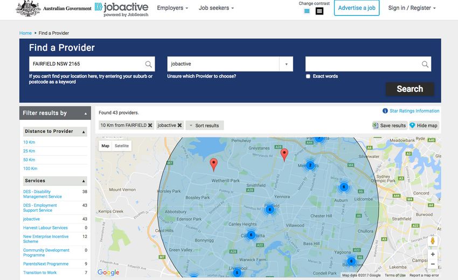Filter distance to 25 Km

tap(29, 151)
